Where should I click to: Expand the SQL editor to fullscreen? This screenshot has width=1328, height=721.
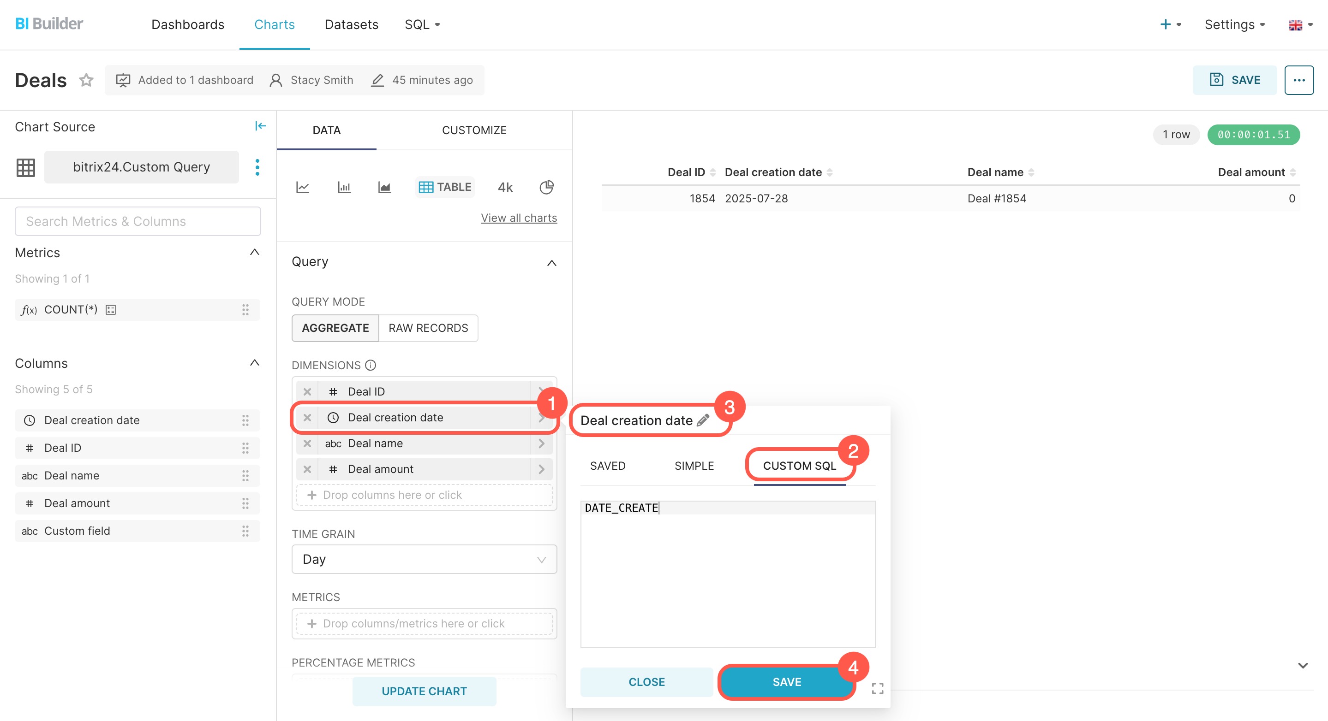pos(878,688)
